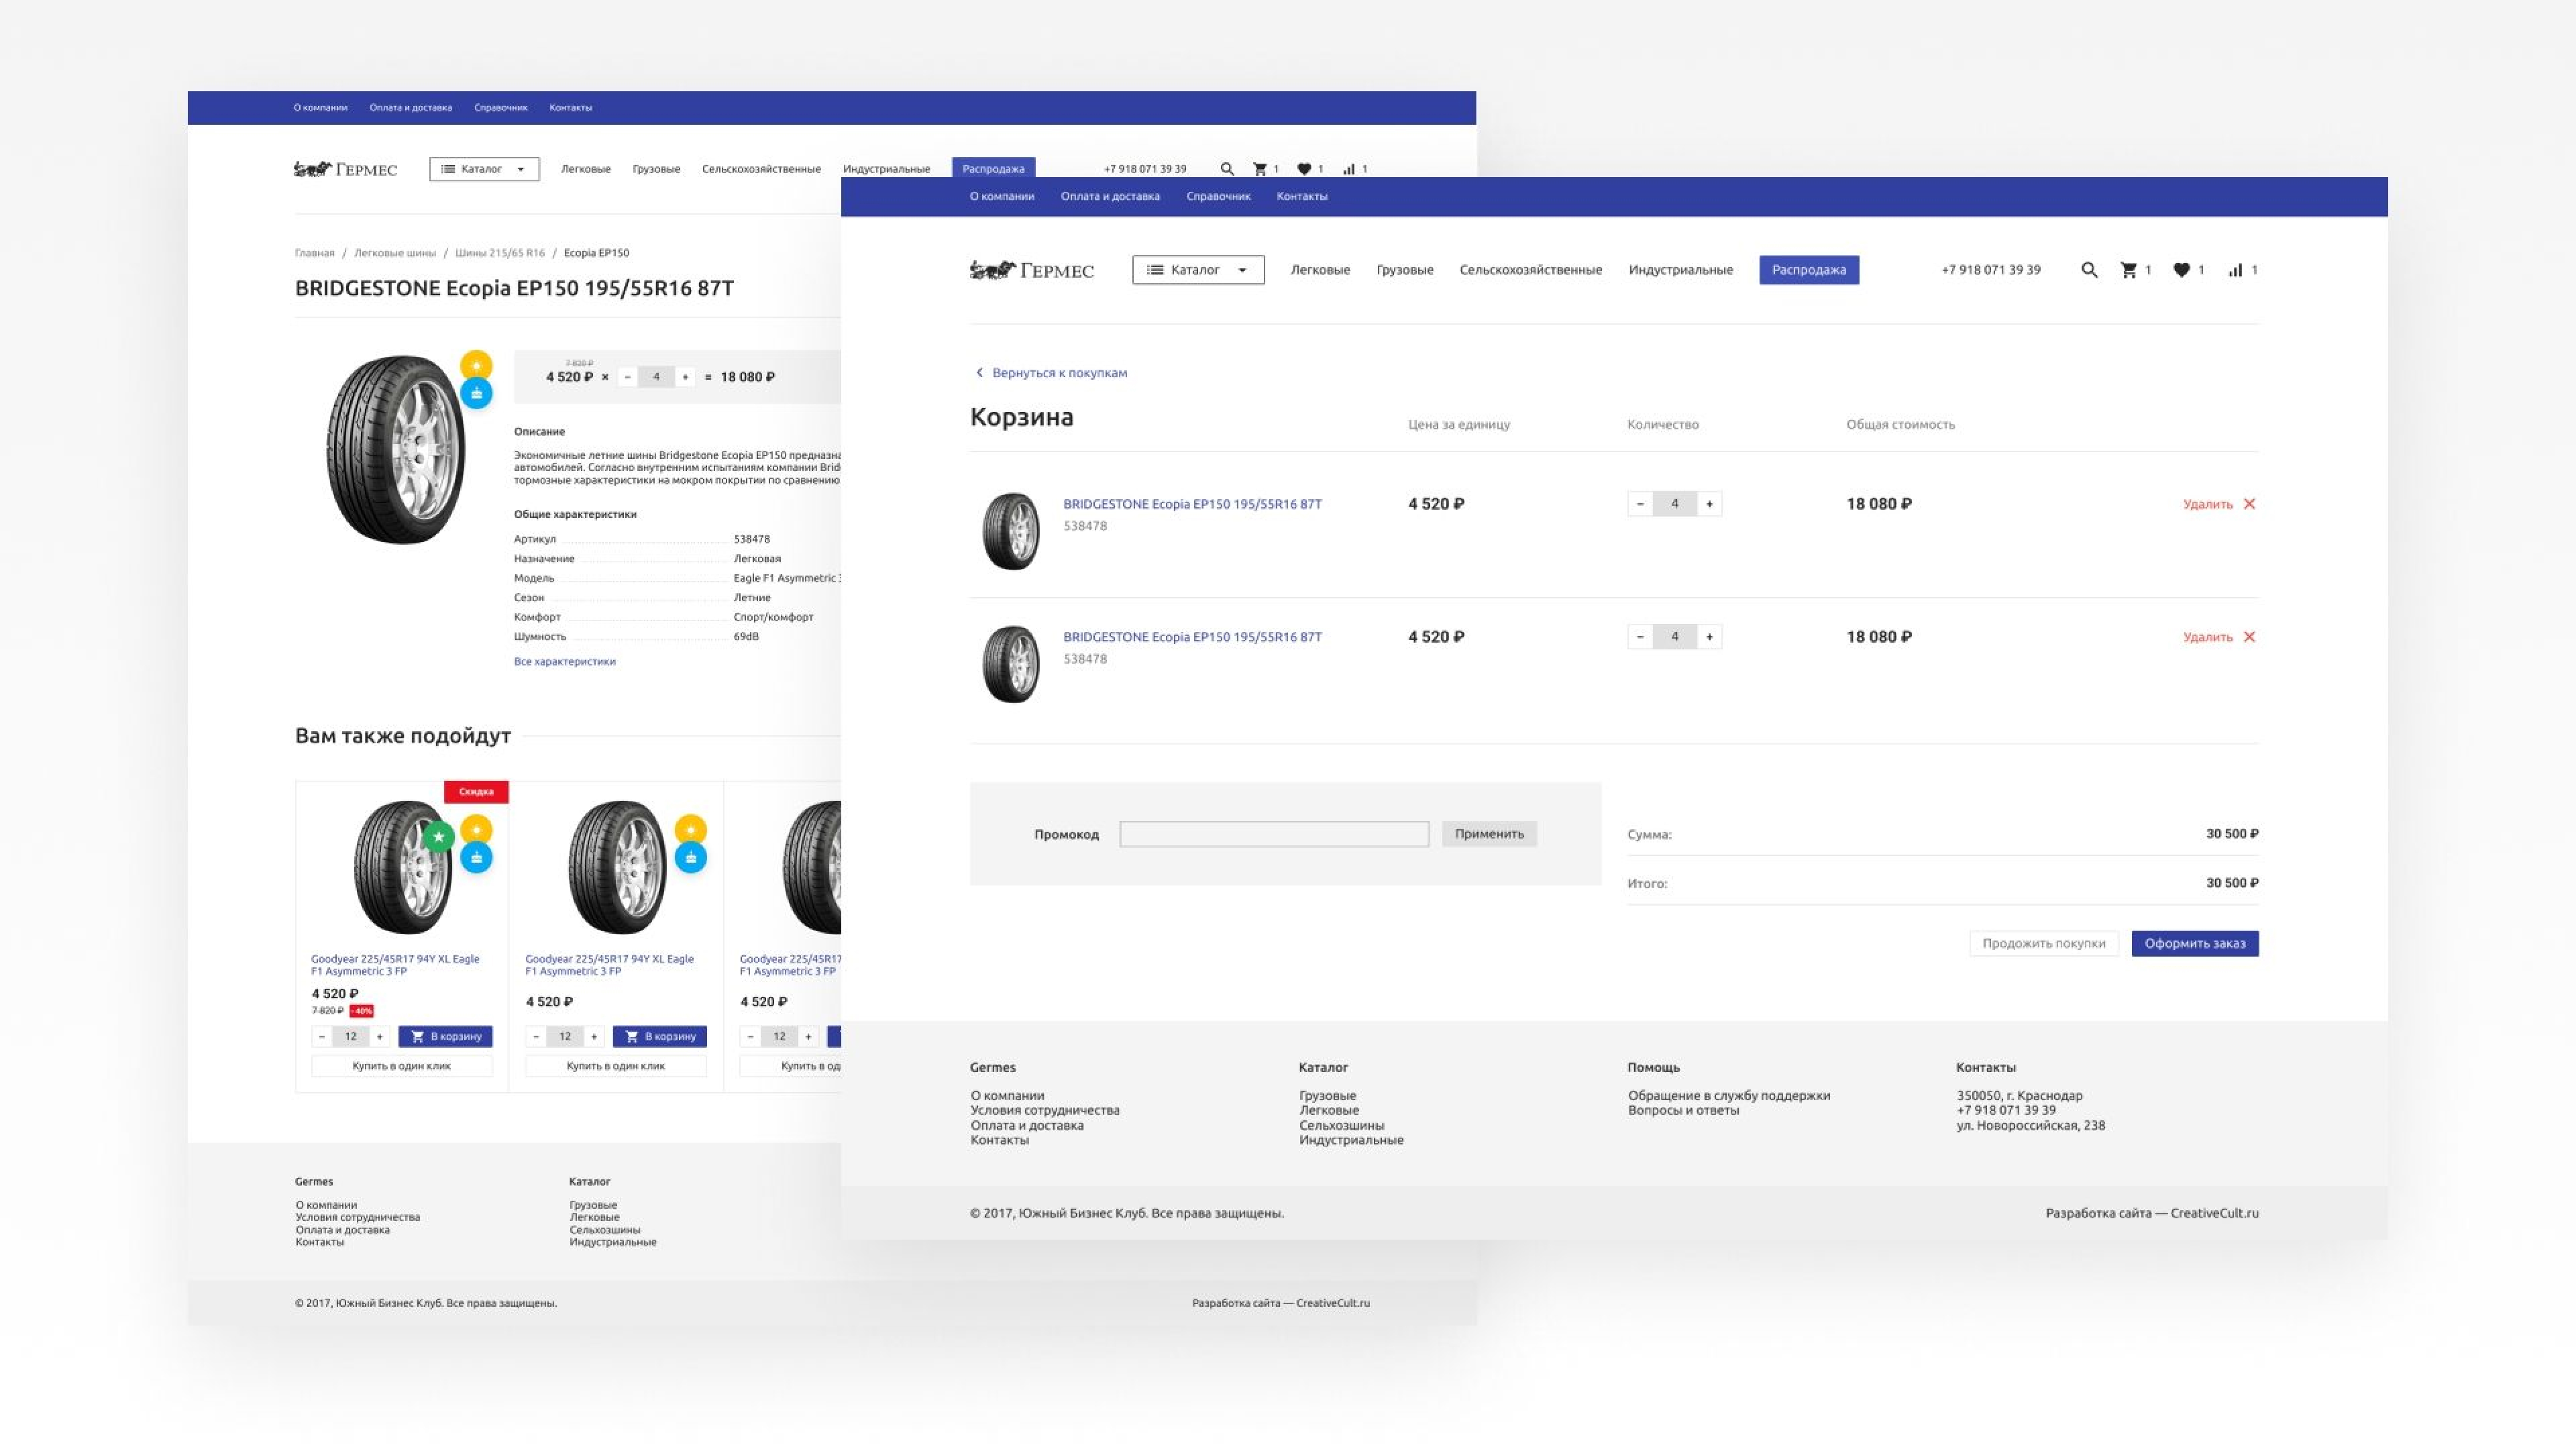Open second BRIDGESTONE Ecopia cart item link
This screenshot has height=1449, width=2576.
(1192, 637)
